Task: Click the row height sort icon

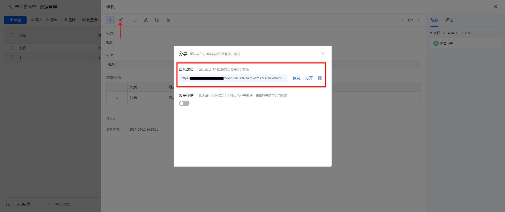Action: [8, 204]
